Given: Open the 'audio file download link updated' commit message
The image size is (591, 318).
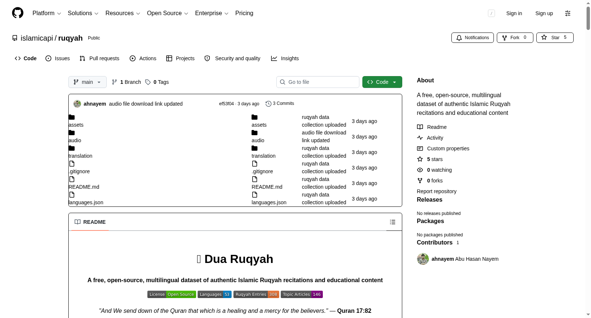Looking at the screenshot, I should point(146,104).
